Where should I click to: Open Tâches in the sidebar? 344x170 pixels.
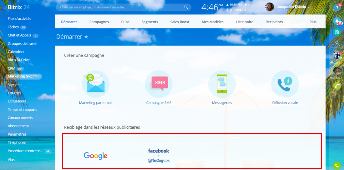pos(13,27)
